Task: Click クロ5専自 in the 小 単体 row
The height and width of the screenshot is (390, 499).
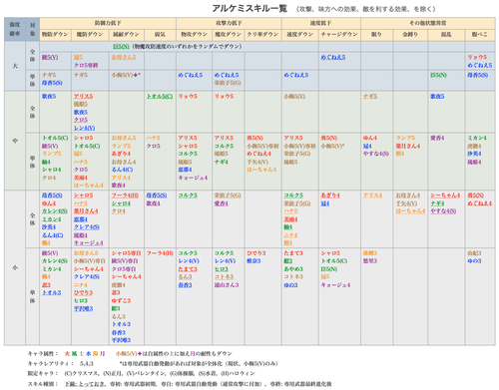Action: [124, 269]
